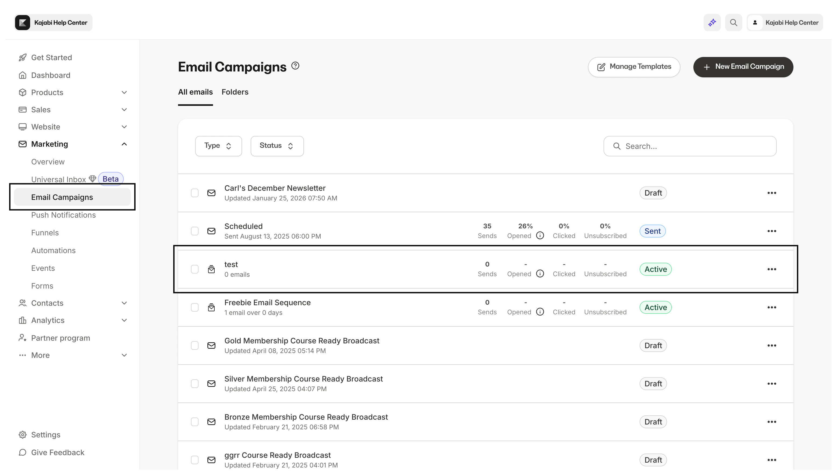Open the Status filter dropdown

pos(276,146)
